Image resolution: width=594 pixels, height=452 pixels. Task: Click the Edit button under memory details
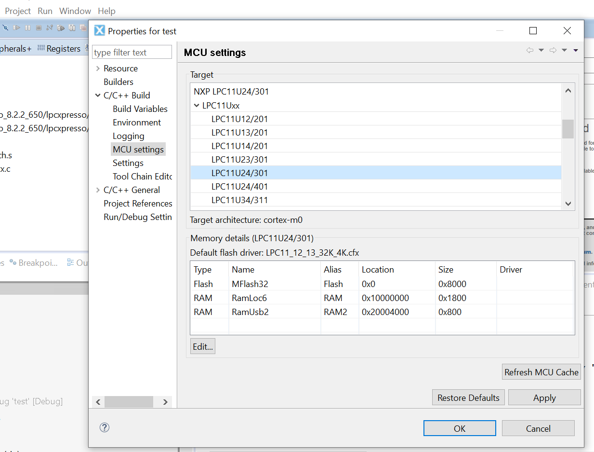(202, 346)
